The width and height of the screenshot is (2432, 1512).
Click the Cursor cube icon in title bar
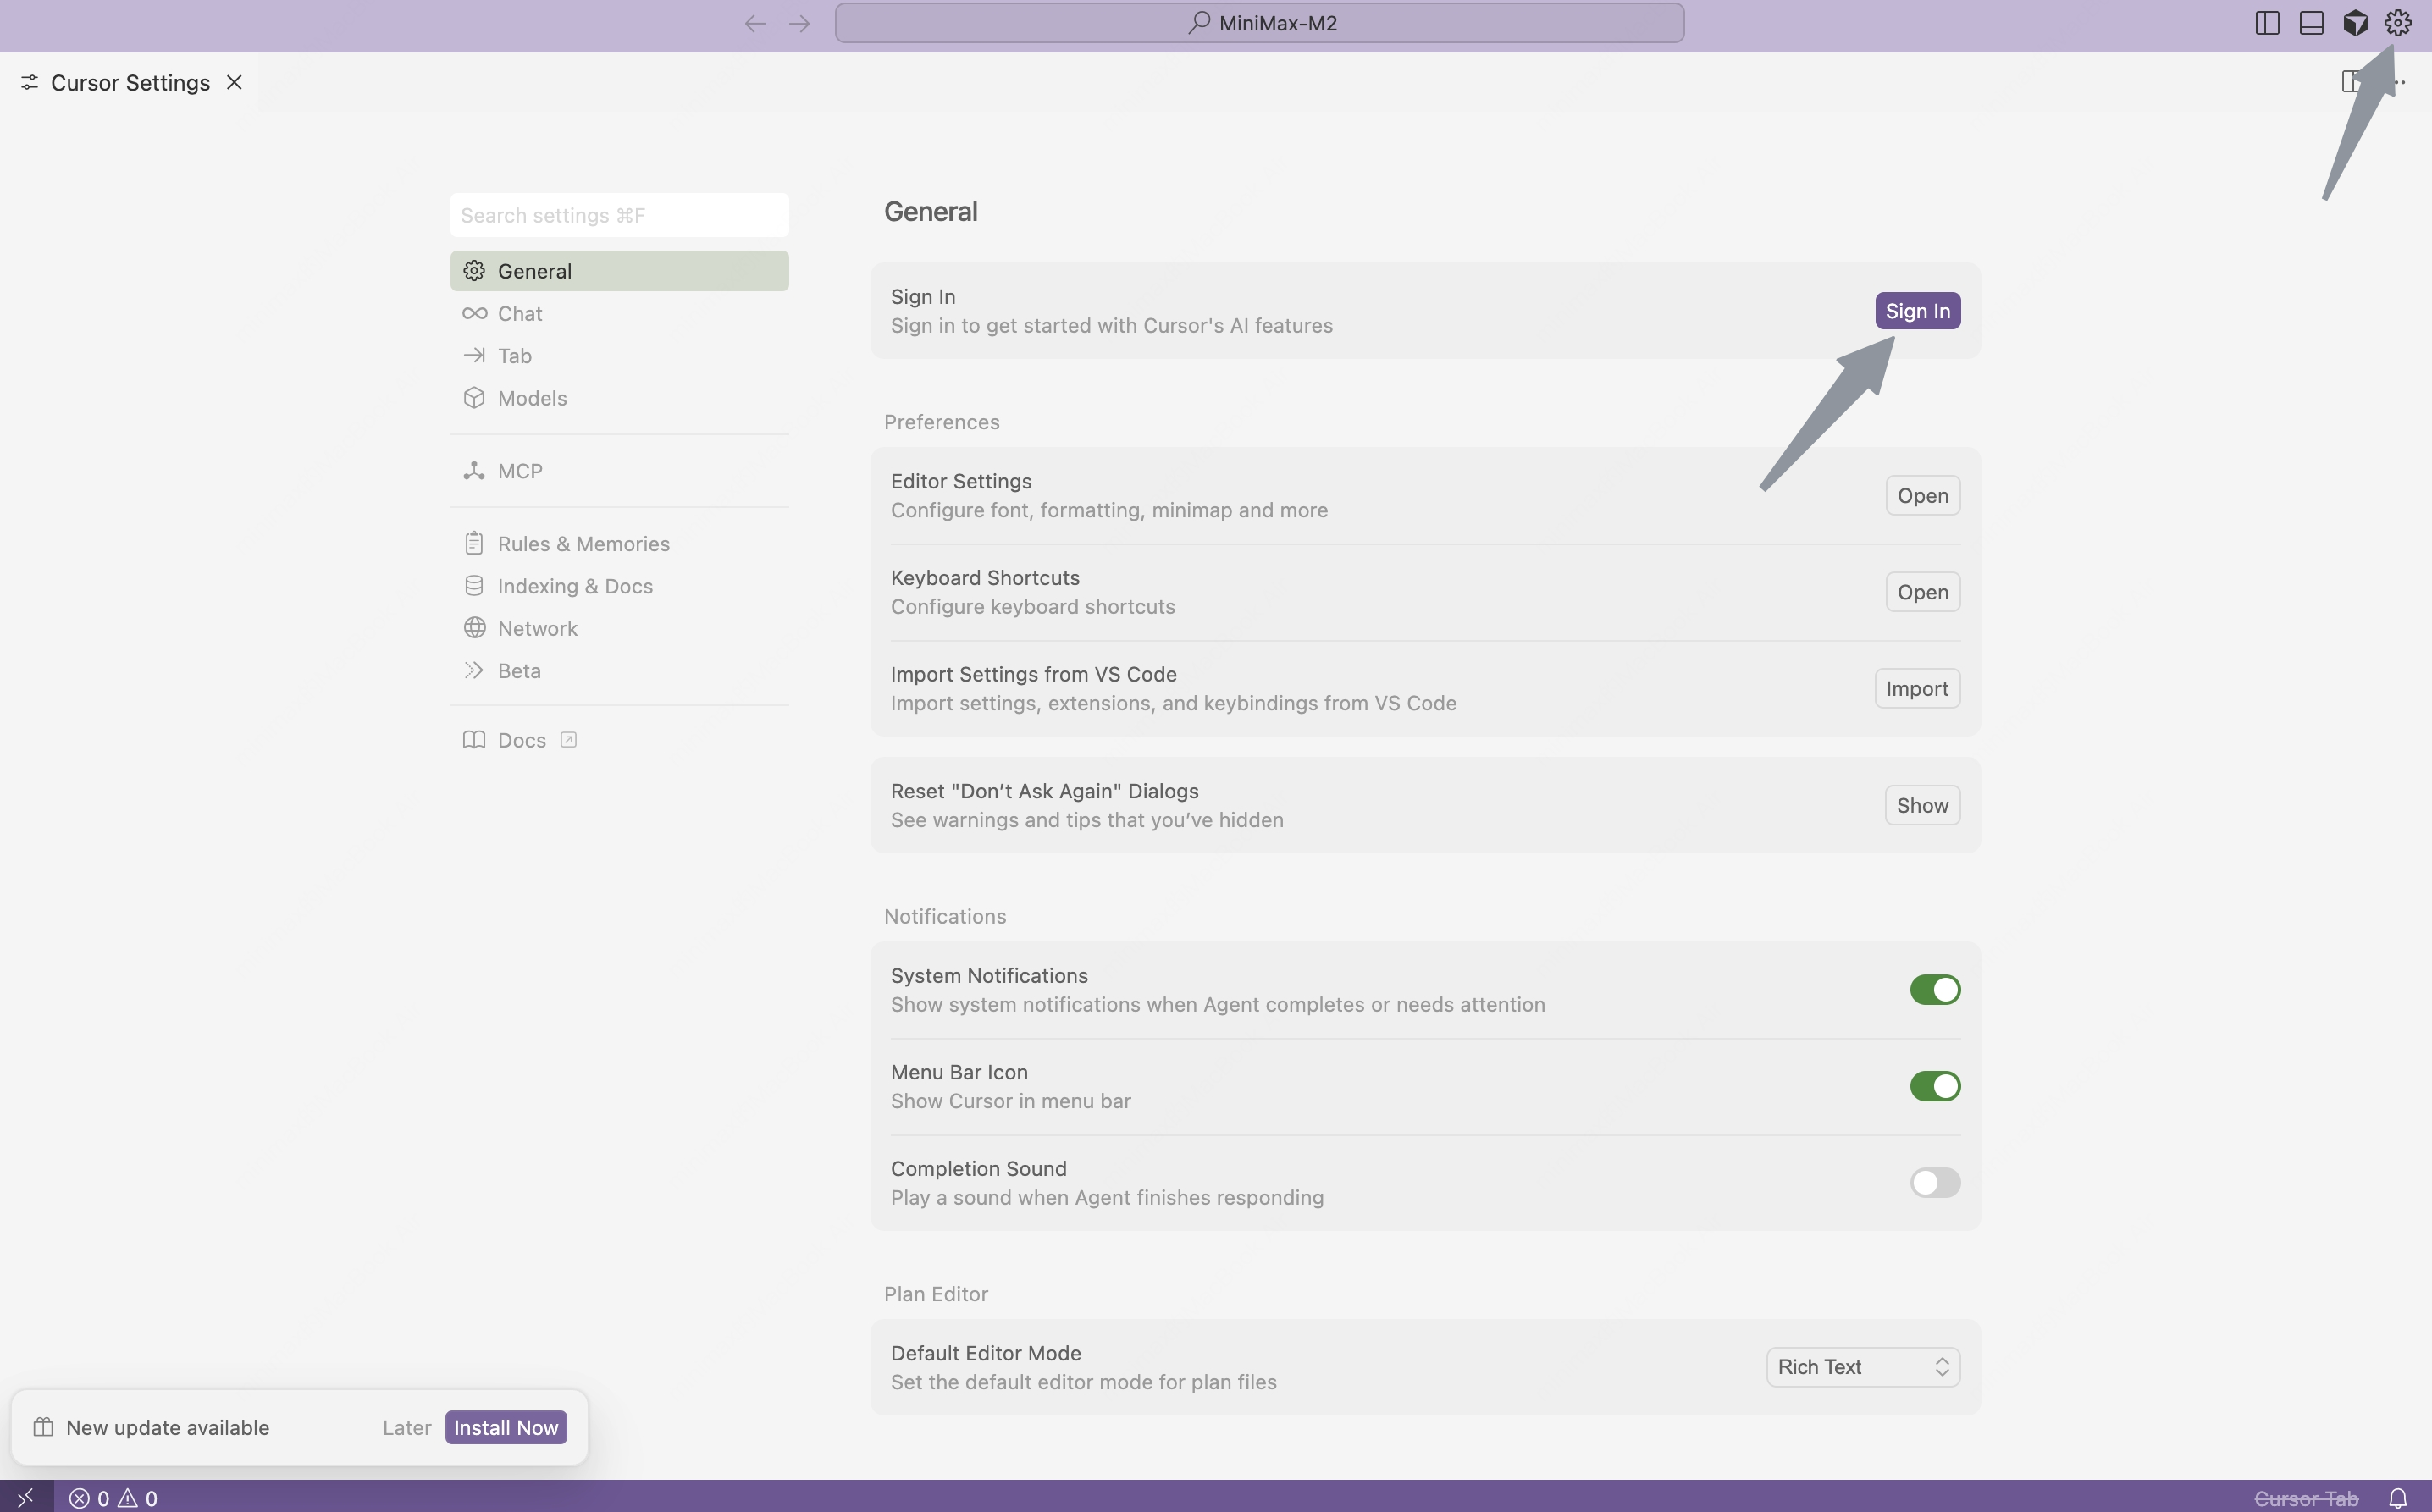tap(2355, 23)
